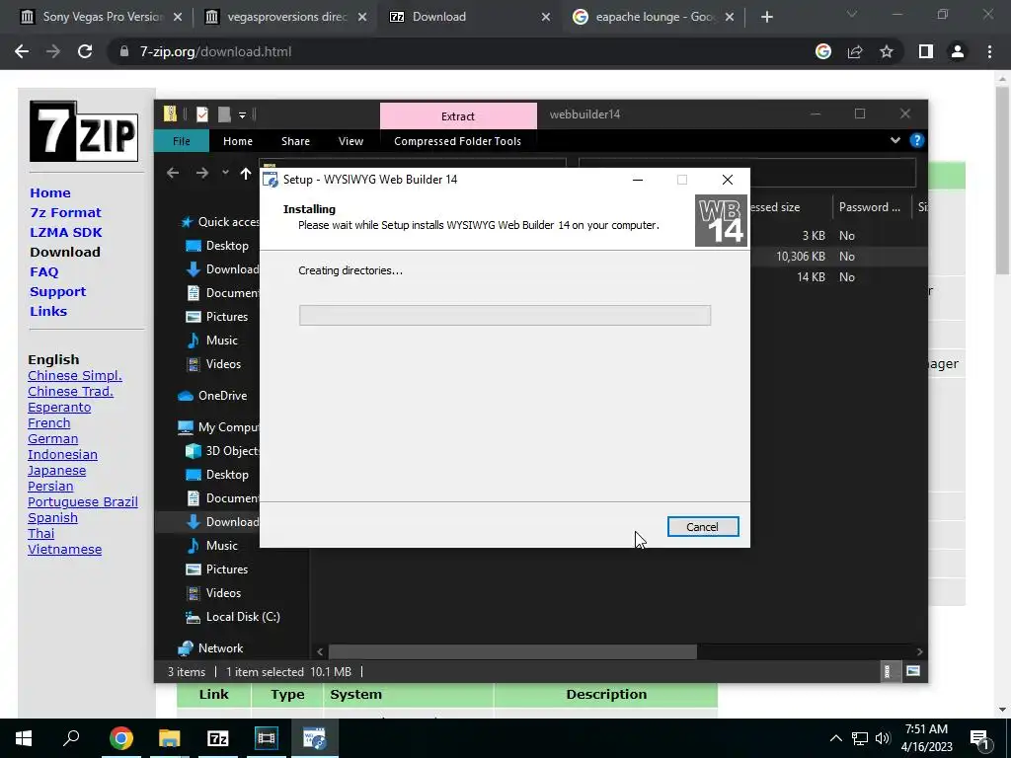The image size is (1011, 758).
Task: Open the LZMA SDK link
Action: (x=66, y=233)
